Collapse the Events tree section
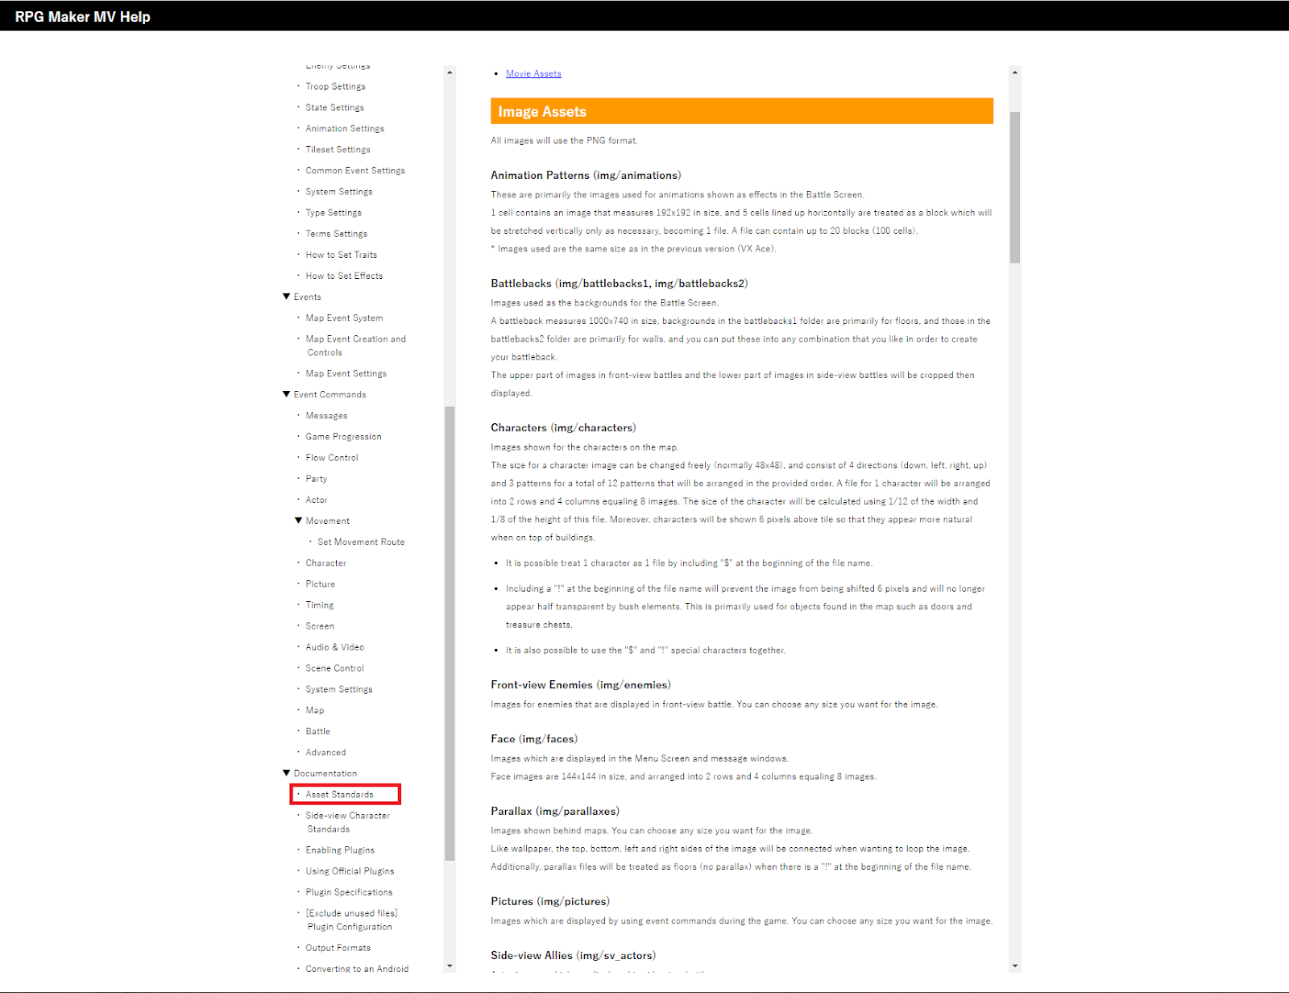 coord(286,297)
